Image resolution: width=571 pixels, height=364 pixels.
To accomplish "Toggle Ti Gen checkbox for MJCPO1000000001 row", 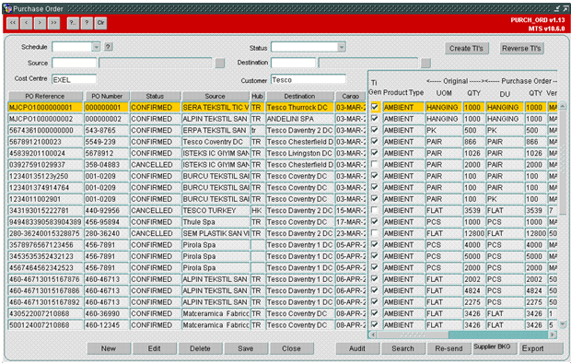I will (374, 107).
